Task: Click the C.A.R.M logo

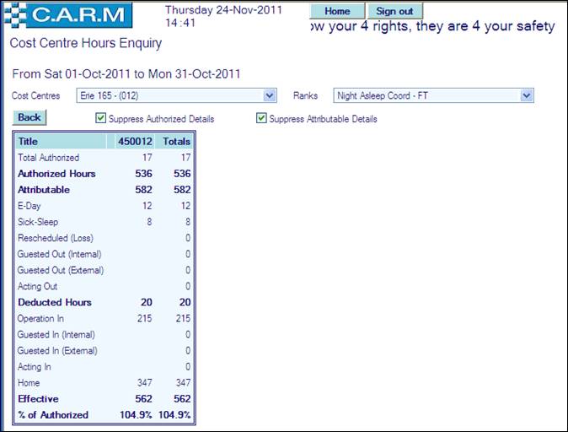Action: (67, 13)
